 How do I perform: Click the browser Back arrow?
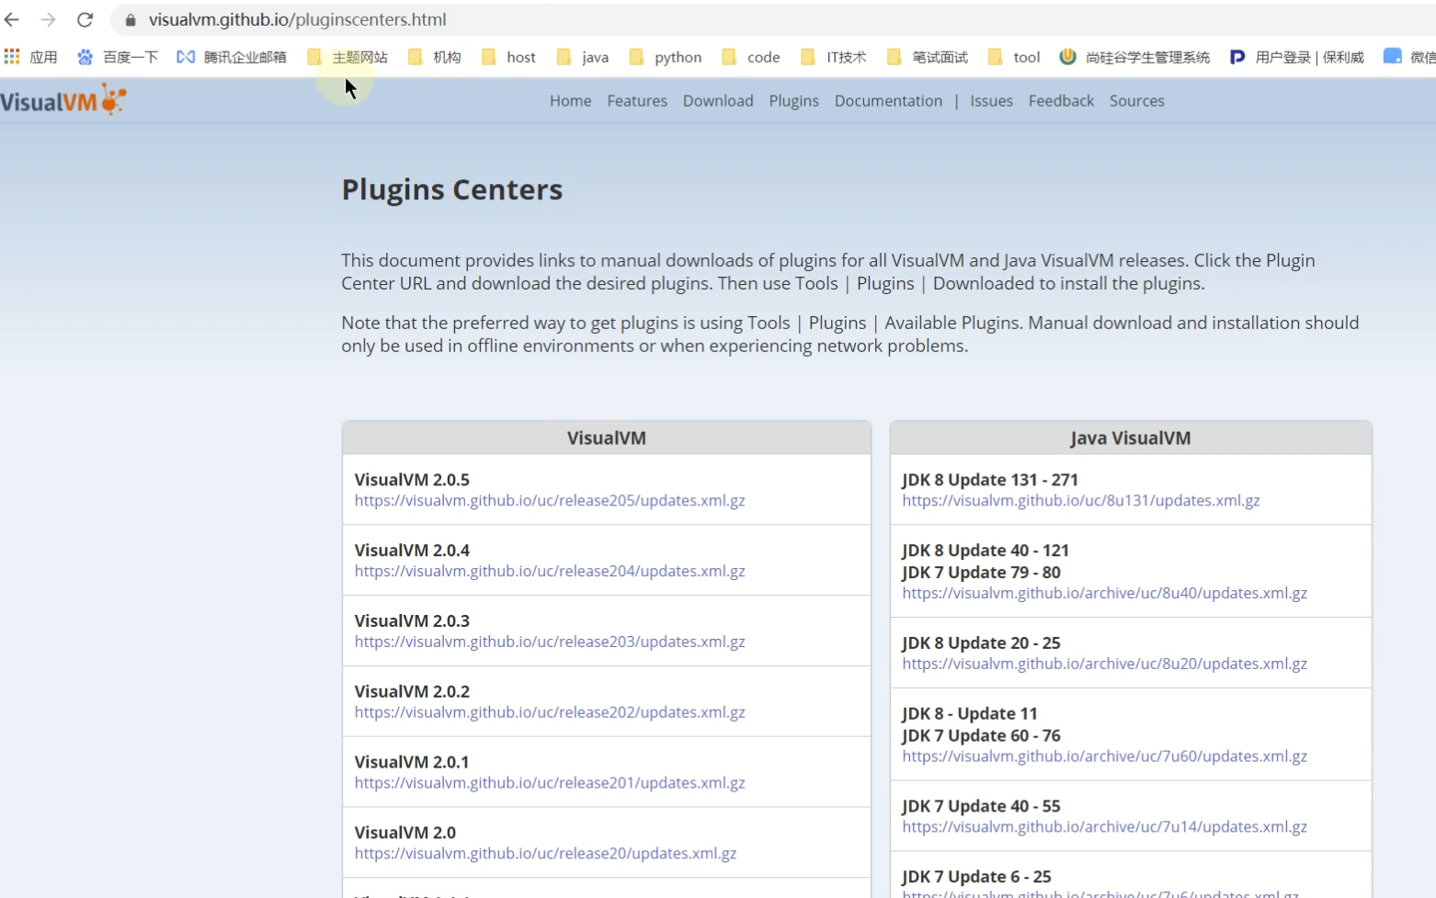coord(12,19)
